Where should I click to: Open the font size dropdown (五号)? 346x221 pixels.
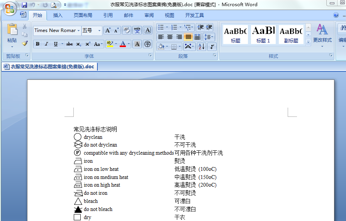[x=99, y=30]
